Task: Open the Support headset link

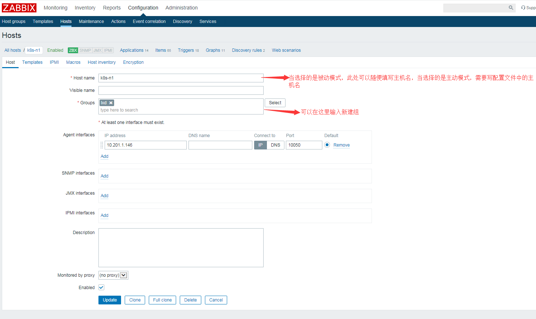Action: pos(528,8)
